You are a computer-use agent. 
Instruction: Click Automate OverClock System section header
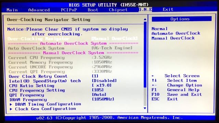click(73, 43)
